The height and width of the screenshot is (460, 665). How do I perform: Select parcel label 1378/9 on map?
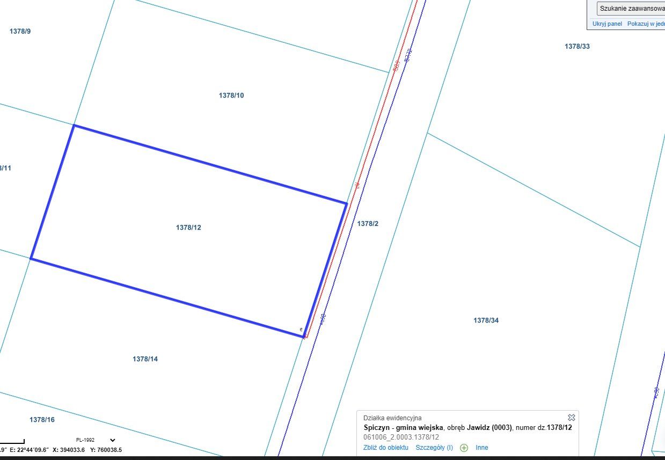(x=20, y=31)
